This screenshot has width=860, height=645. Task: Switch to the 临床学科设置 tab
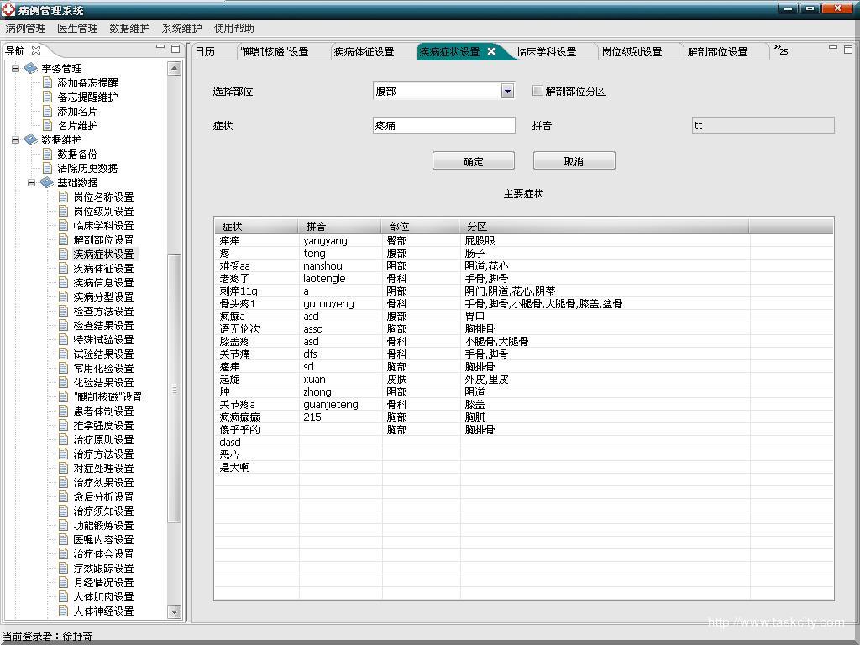click(546, 51)
